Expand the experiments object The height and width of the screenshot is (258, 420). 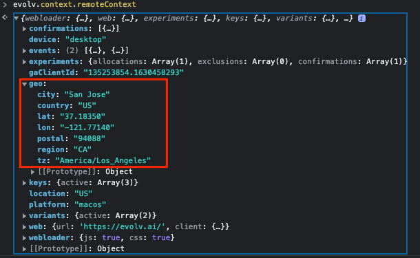[x=24, y=62]
